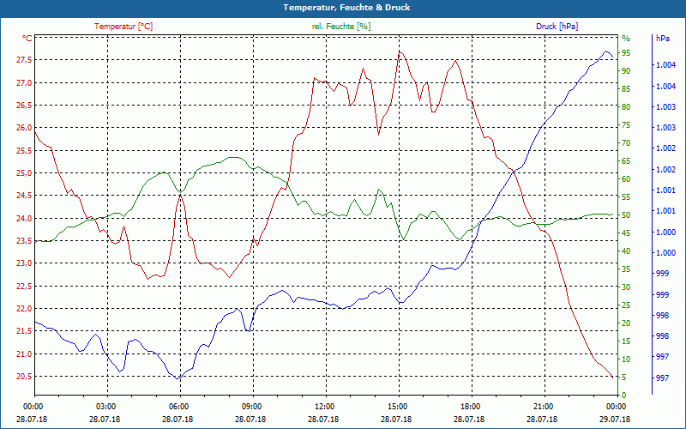The width and height of the screenshot is (686, 429).
Task: Click the 22,5 temperature axis tick
Action: (24, 286)
